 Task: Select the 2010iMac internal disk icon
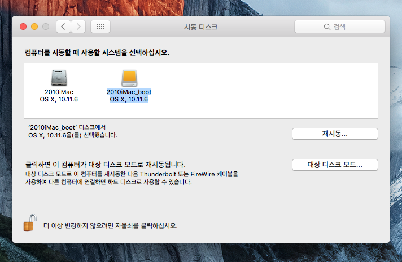click(59, 78)
